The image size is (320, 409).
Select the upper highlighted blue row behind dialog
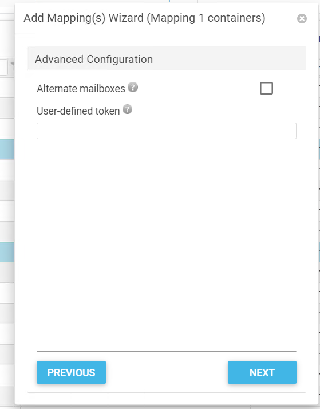(x=7, y=149)
